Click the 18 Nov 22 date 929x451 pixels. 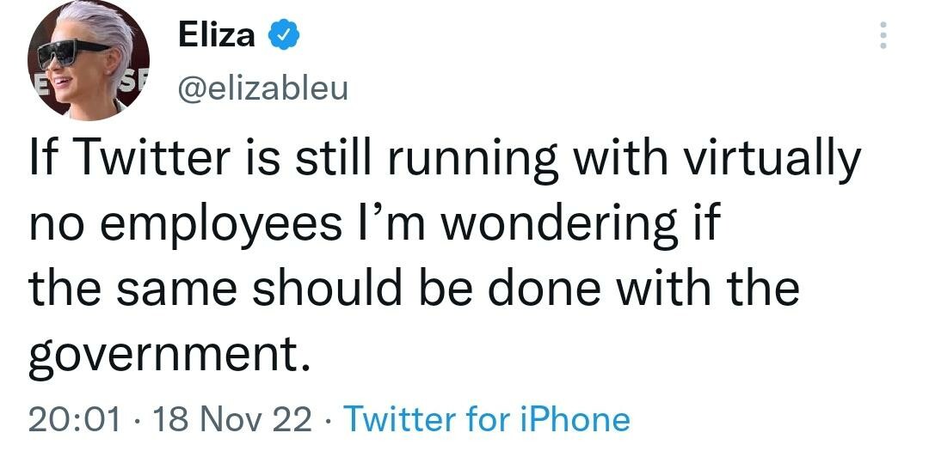(230, 419)
